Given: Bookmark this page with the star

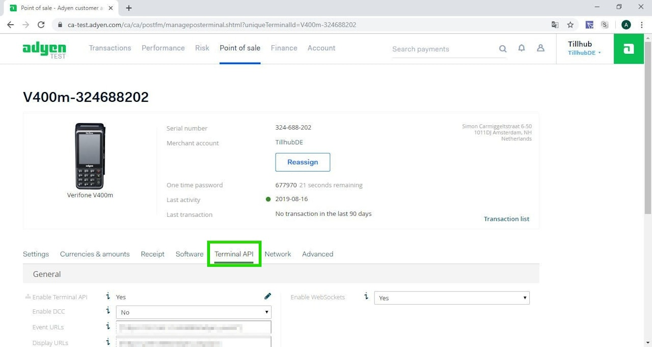Looking at the screenshot, I should 570,24.
